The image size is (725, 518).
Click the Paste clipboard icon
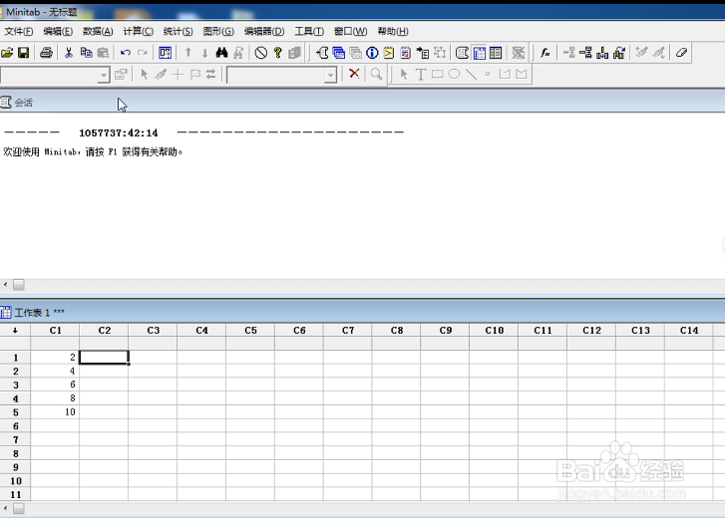(103, 53)
